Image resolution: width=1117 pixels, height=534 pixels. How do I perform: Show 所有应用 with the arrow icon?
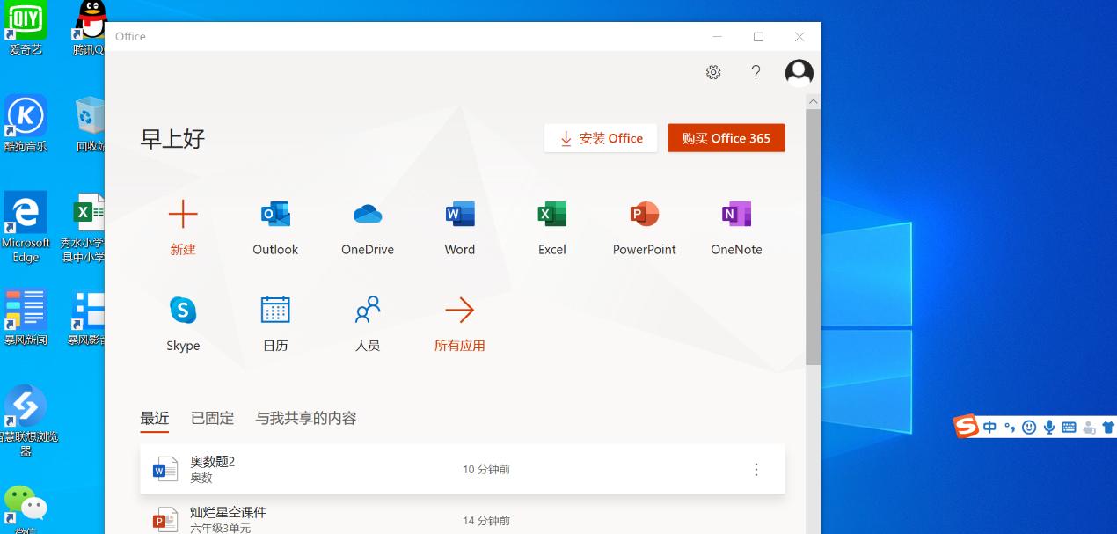click(x=460, y=310)
